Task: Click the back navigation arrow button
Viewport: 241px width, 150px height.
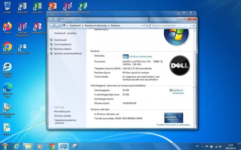Action: [x=51, y=26]
